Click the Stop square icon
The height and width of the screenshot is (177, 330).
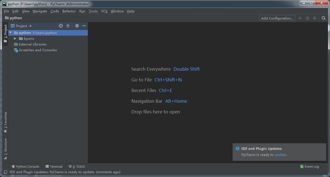point(315,18)
